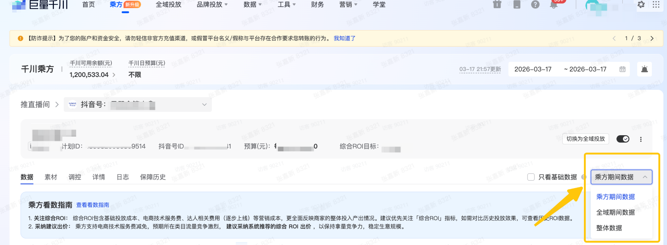
Task: Click the 不限 daily budget value
Action: (x=135, y=75)
